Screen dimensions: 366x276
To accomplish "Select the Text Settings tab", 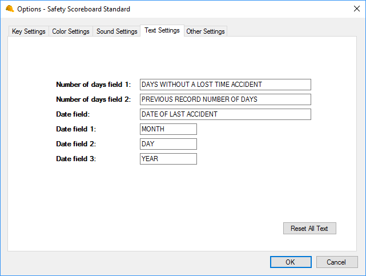I will (162, 30).
